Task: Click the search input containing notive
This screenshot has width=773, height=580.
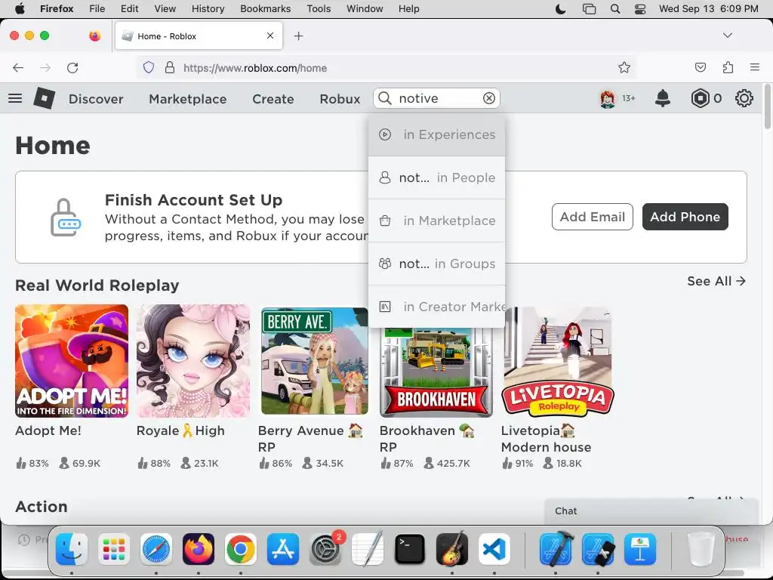Action: pos(439,98)
